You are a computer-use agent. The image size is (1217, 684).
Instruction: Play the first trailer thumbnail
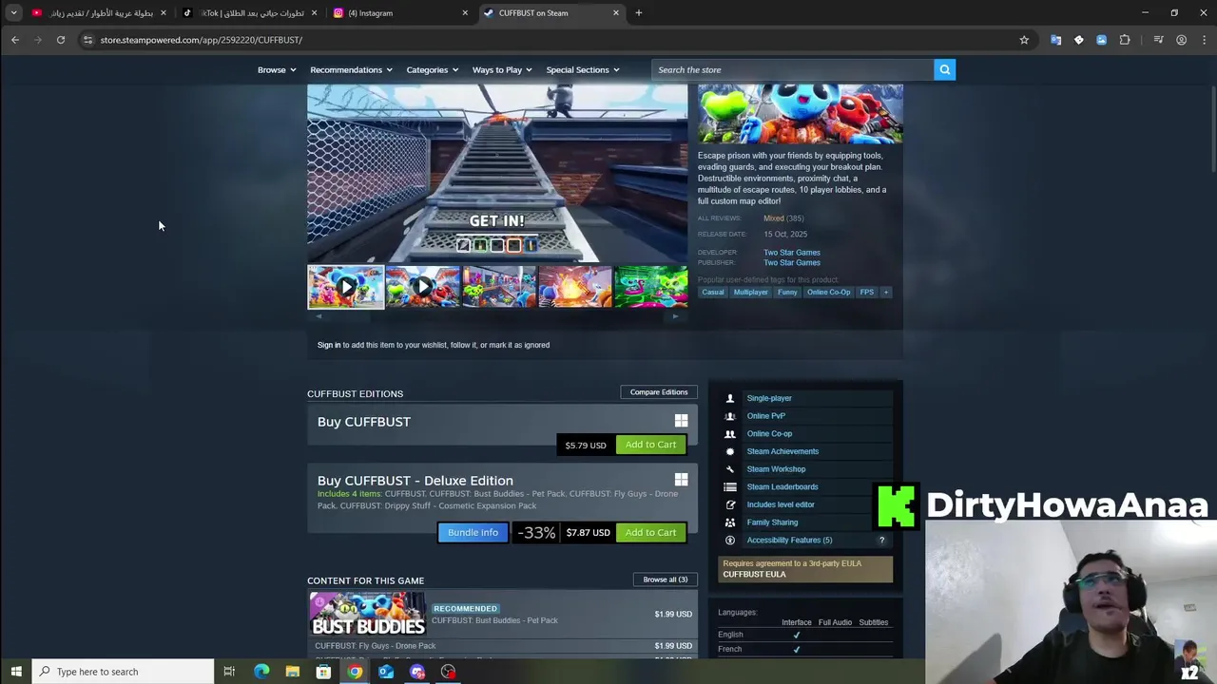tap(345, 287)
